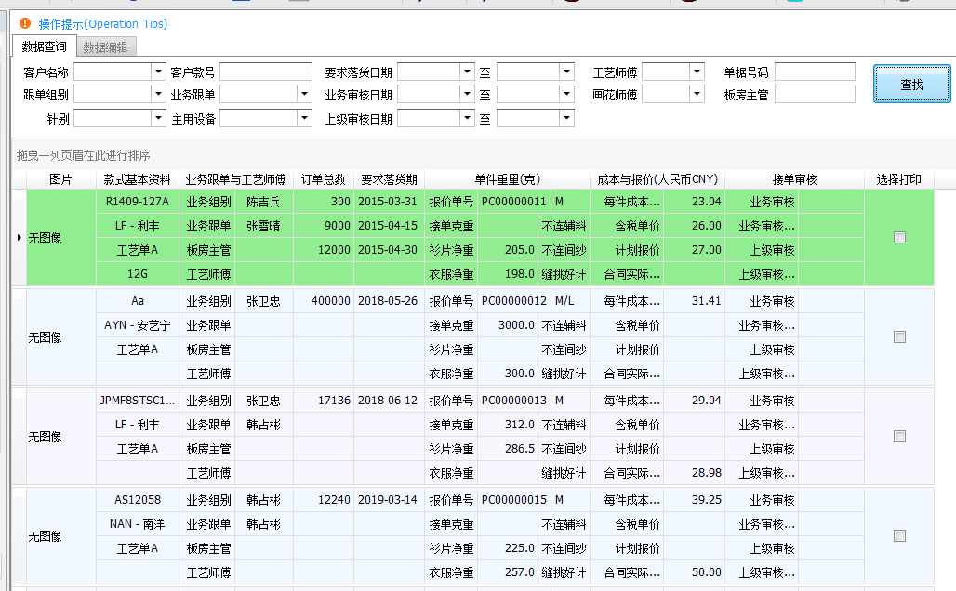Click the date 2018-06-12
956x591 pixels.
coord(388,401)
